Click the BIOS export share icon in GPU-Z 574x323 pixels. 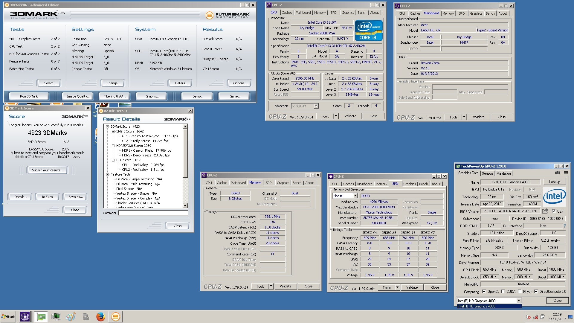point(545,211)
